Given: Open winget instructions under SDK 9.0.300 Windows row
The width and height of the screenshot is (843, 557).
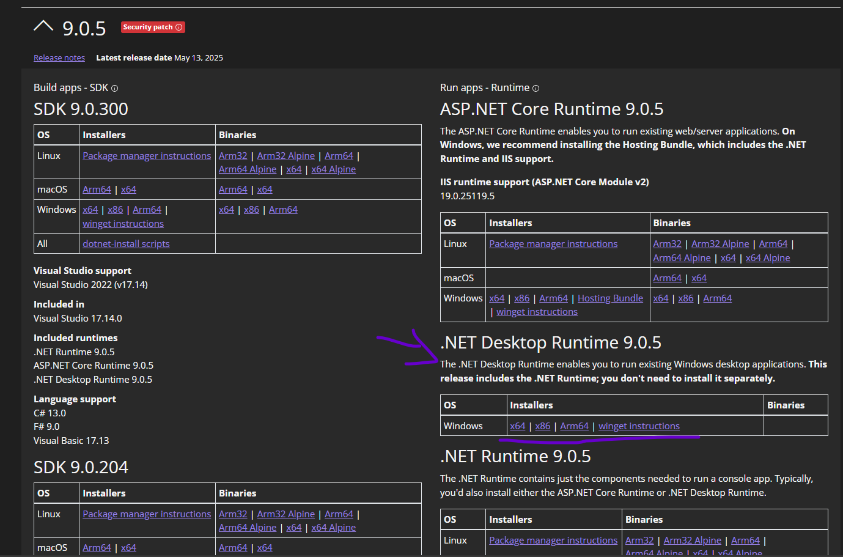Looking at the screenshot, I should (123, 223).
